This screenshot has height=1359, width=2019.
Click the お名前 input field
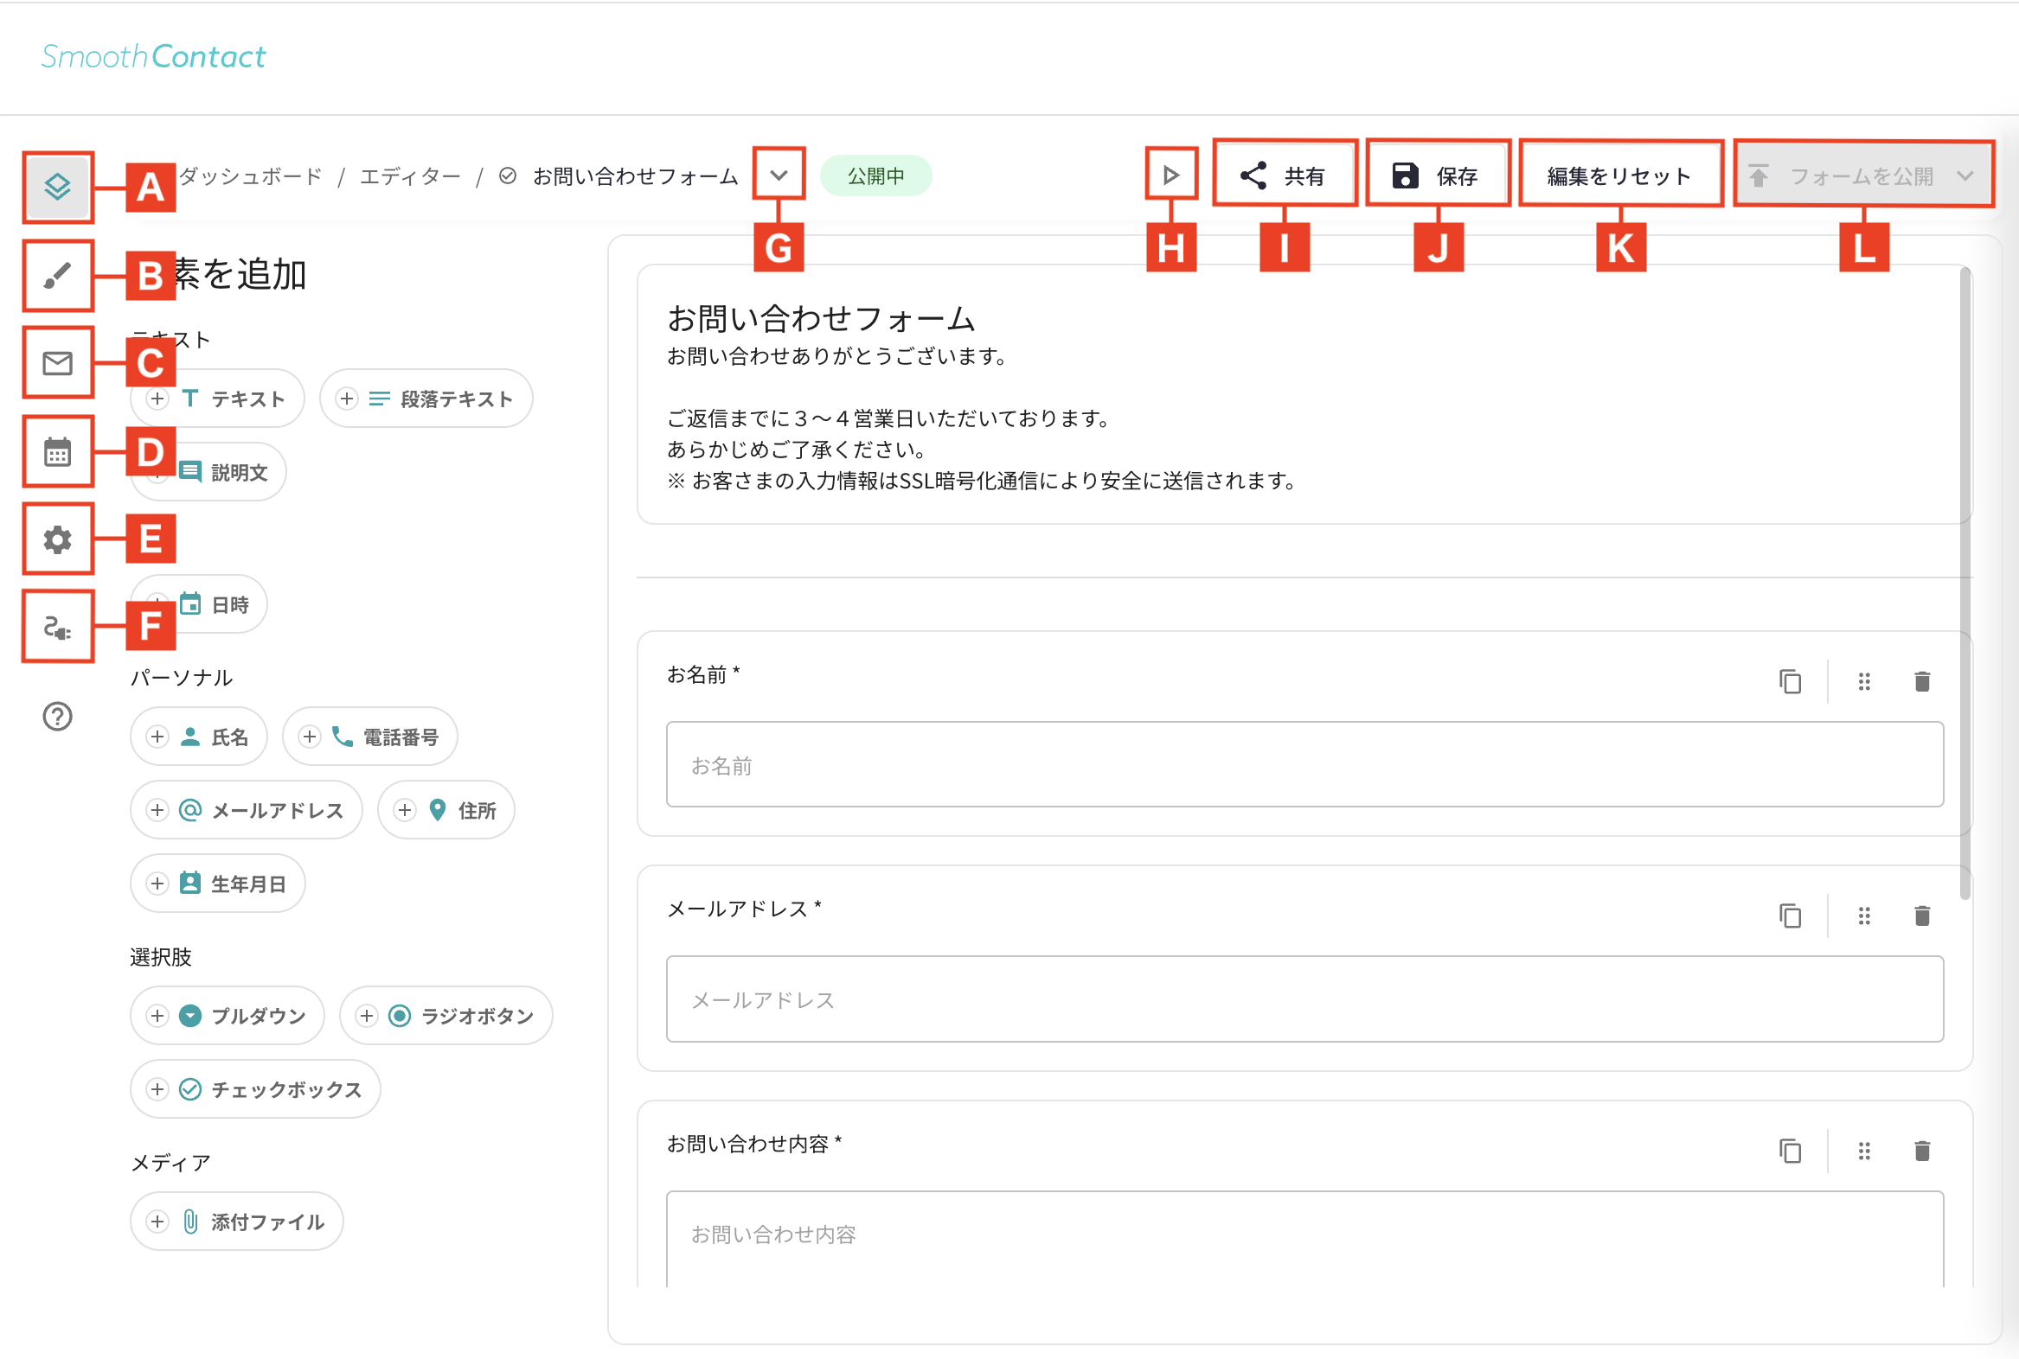[1304, 764]
